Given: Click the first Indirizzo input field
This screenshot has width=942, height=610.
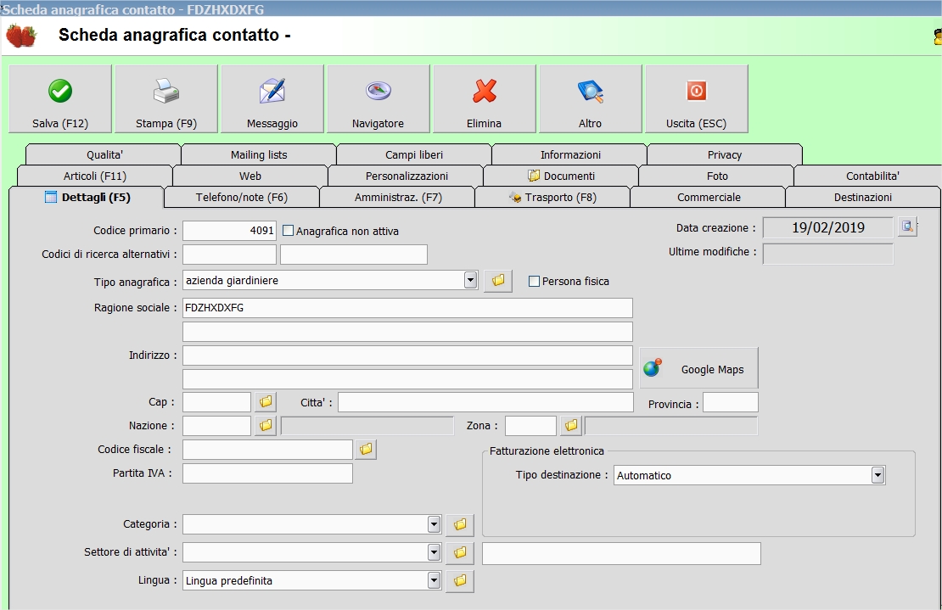Looking at the screenshot, I should coord(407,355).
